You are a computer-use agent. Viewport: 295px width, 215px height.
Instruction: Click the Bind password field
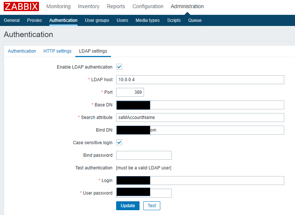tap(144, 155)
